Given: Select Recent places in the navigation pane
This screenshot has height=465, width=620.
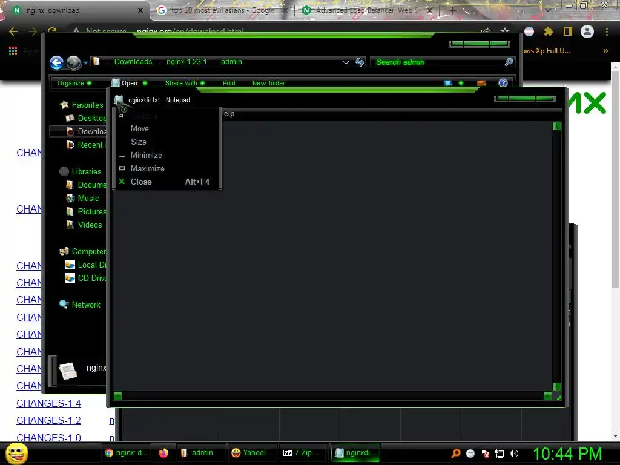Looking at the screenshot, I should tap(86, 145).
